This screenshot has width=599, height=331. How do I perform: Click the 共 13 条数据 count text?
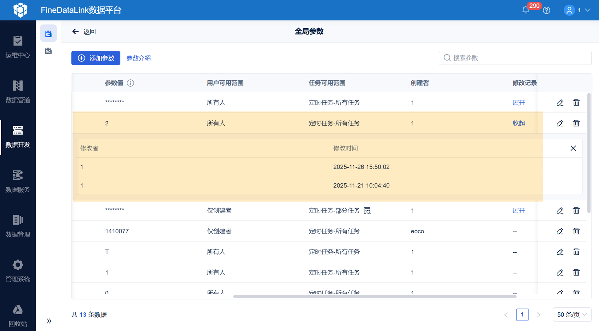pos(89,315)
